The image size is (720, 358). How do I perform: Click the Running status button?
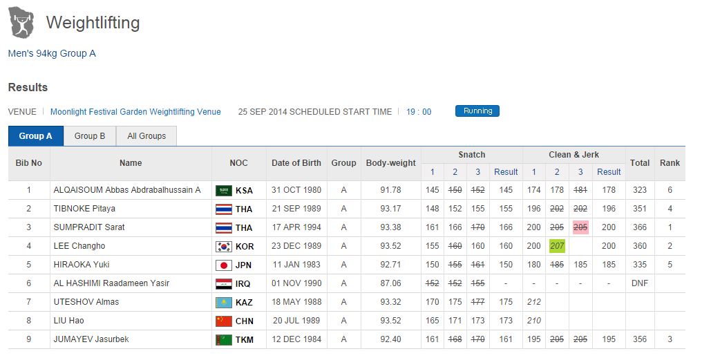point(477,111)
